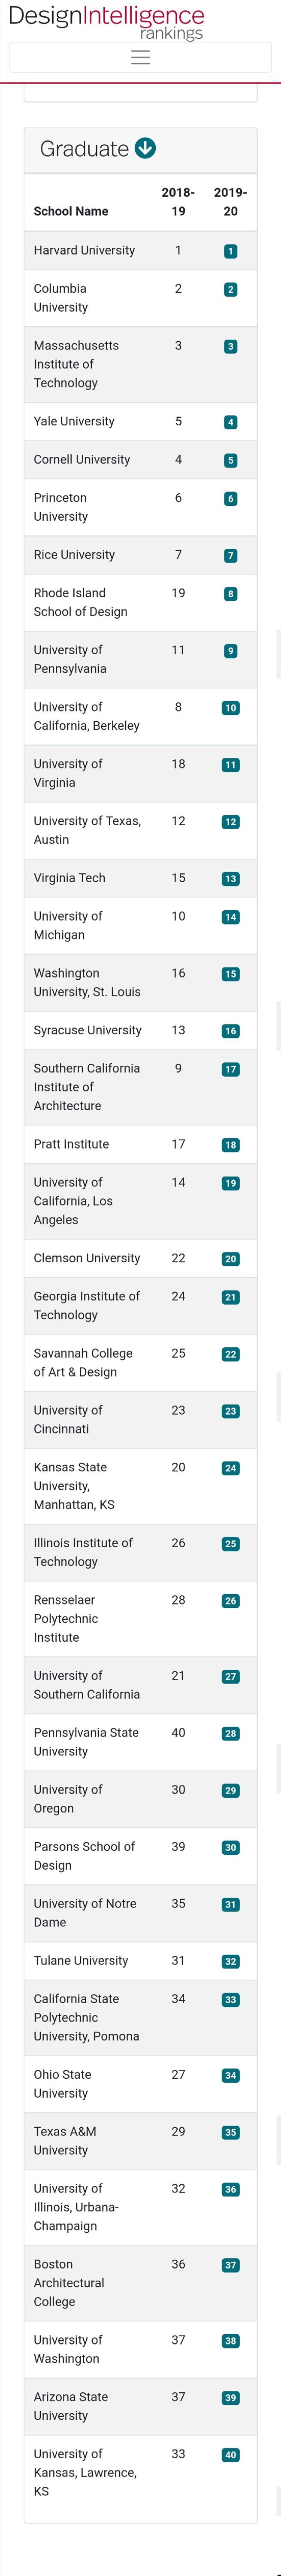Click rank badge 17 for Southern California Institute
Viewport: 281px width, 2576px height.
[230, 1069]
